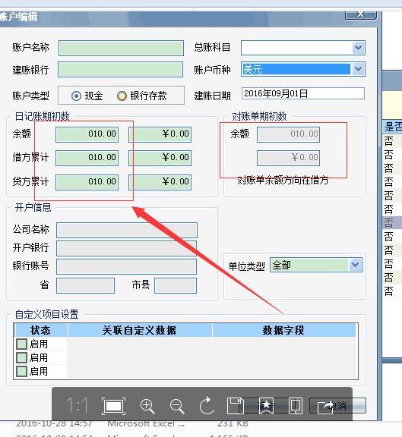The image size is (402, 437).
Task: Edit 建账日期 field 2016年09月01日
Action: click(x=303, y=93)
